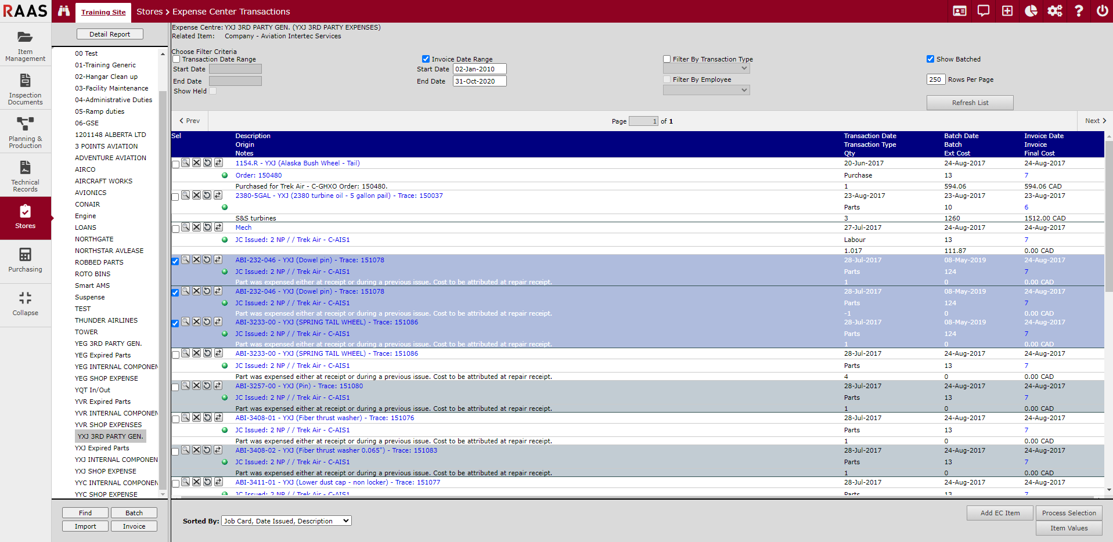The image size is (1113, 542).
Task: Select the ABI-3257-00 row checkbox
Action: click(x=175, y=388)
